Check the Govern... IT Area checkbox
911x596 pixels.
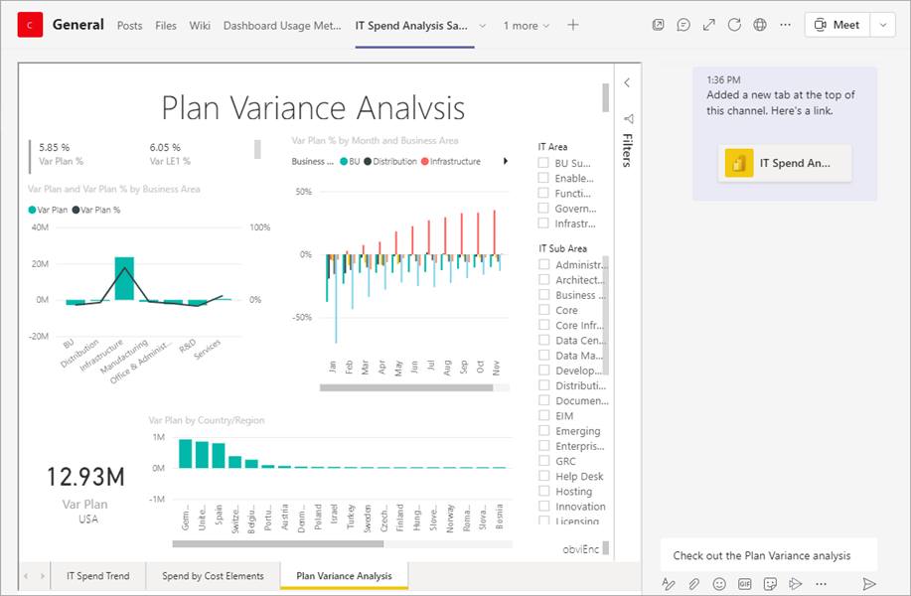click(x=543, y=208)
